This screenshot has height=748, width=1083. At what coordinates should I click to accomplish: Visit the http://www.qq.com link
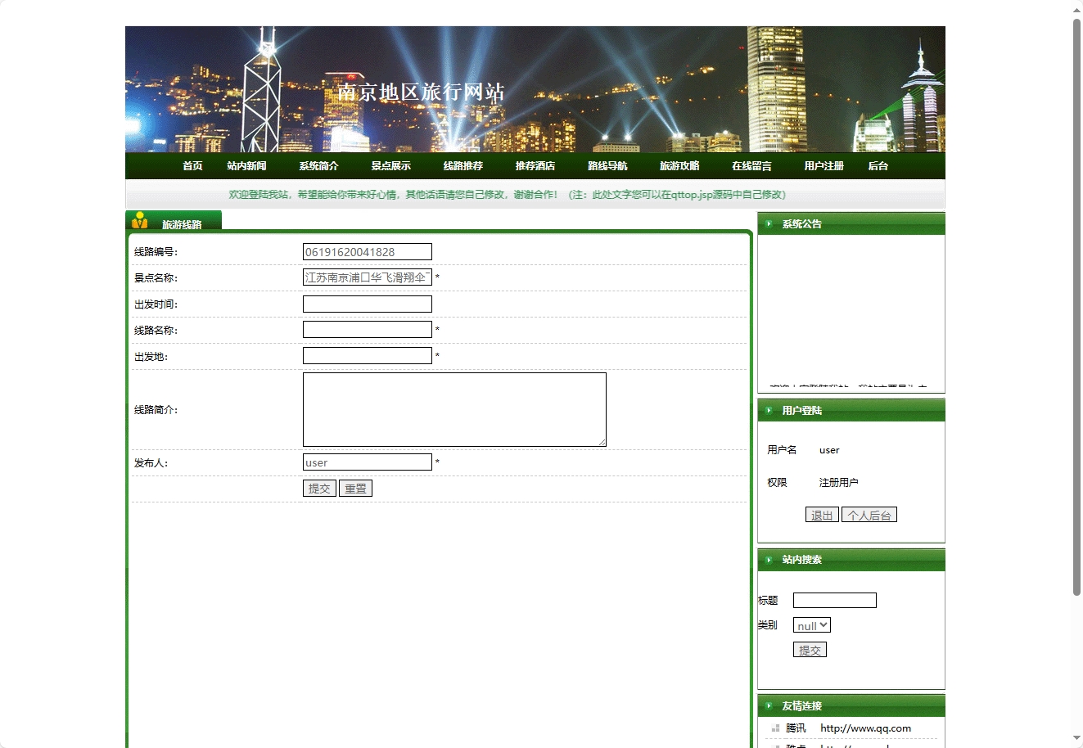click(x=865, y=728)
